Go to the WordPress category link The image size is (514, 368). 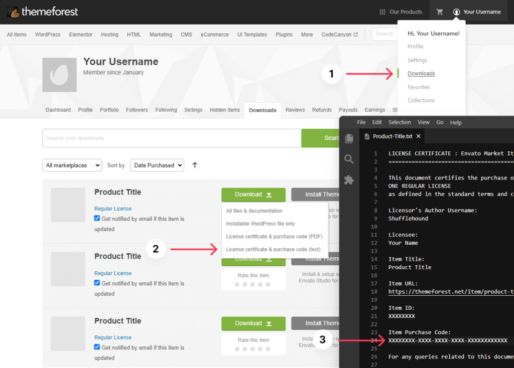(48, 35)
